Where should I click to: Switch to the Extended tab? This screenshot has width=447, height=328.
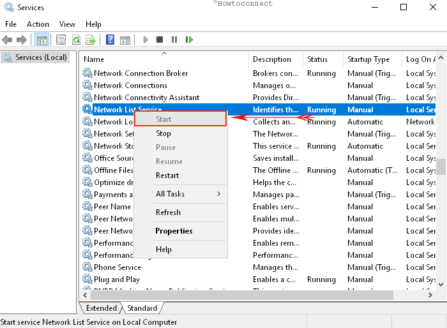click(x=101, y=308)
